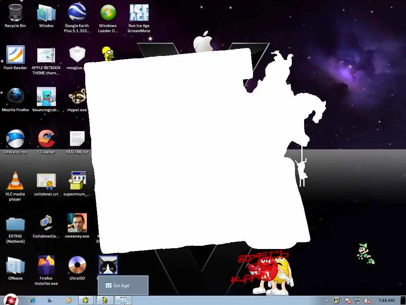
Task: Select Firefox Installer.exe icon
Action: (46, 270)
